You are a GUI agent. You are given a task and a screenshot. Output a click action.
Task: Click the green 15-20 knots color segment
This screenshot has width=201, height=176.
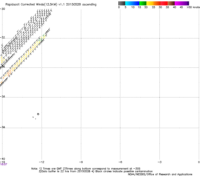pos(143,3)
